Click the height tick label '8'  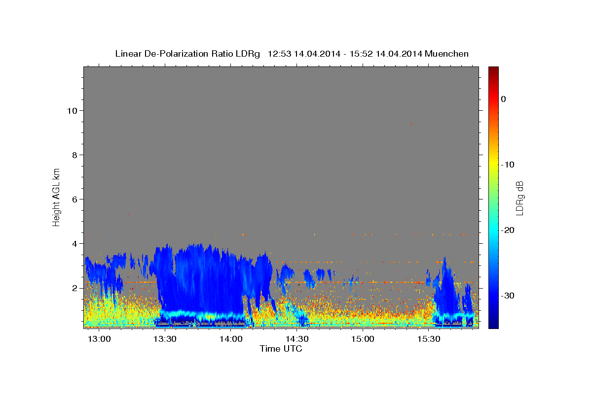pos(75,155)
